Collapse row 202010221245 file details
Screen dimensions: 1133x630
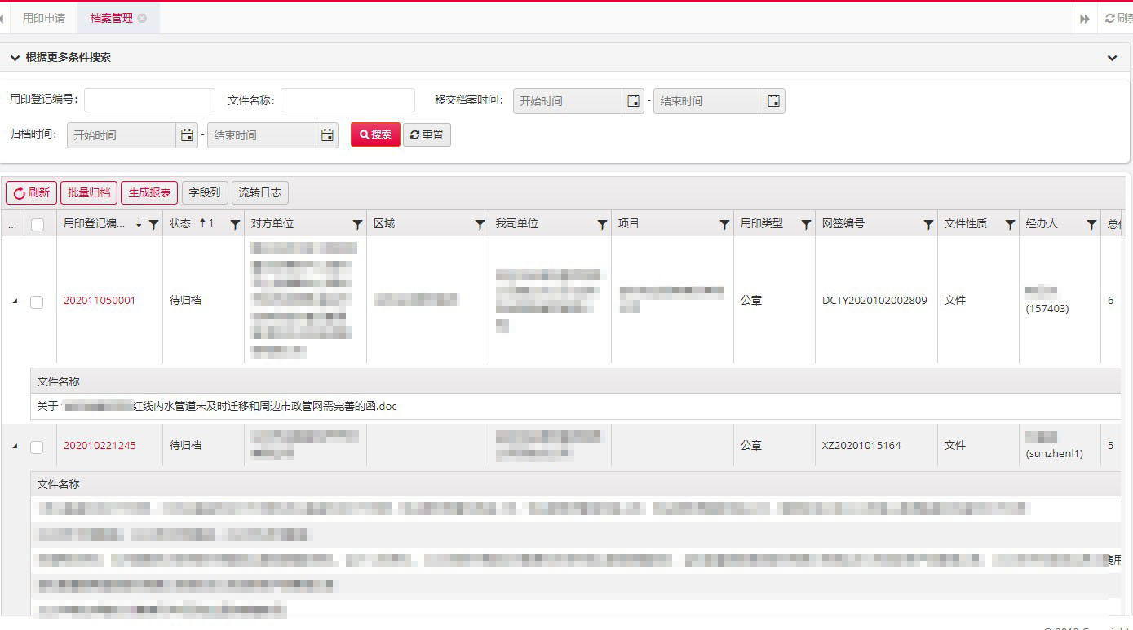coord(14,447)
